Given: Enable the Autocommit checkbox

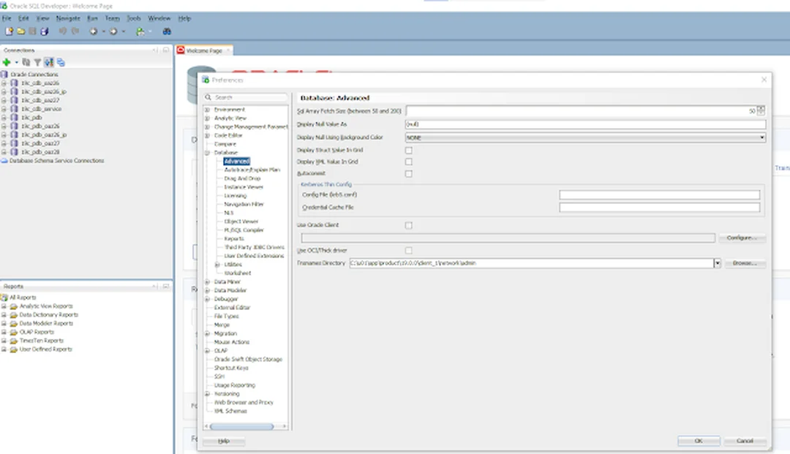Looking at the screenshot, I should tap(409, 174).
